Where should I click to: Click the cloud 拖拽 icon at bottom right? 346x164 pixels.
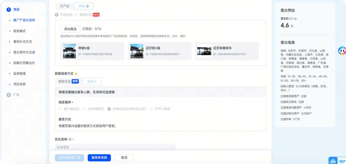[333, 161]
